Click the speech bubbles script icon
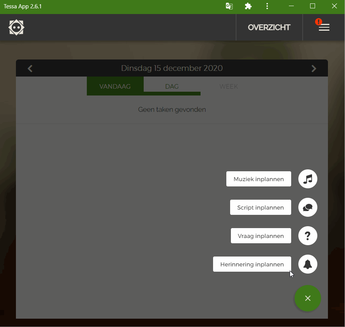Viewport: 345px width, 327px height. point(307,207)
